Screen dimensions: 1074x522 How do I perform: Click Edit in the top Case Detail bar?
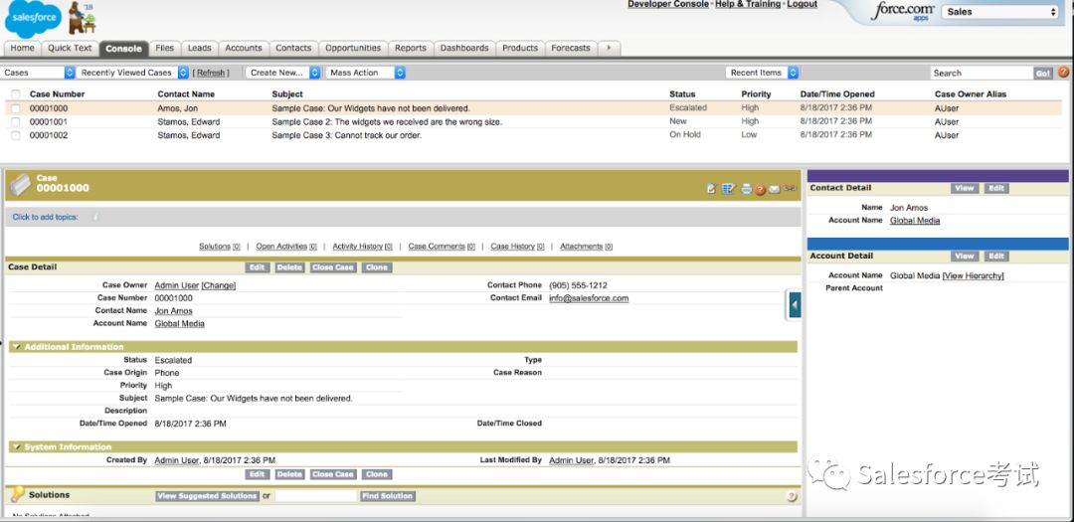(257, 267)
